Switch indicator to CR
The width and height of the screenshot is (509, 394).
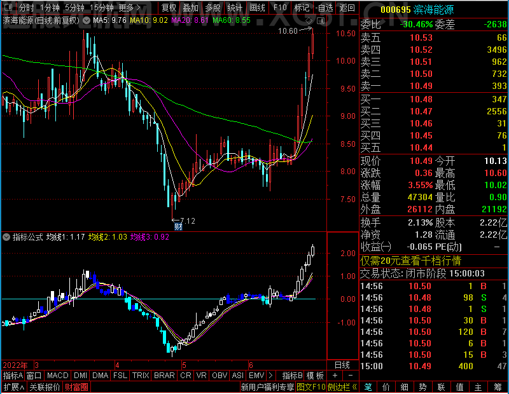(x=185, y=376)
